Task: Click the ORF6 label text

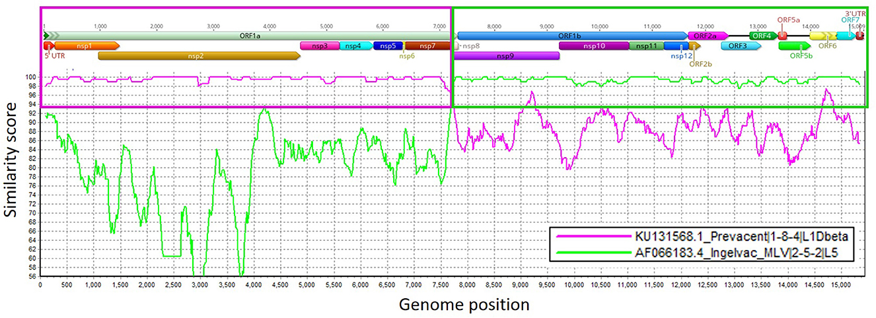Action: pyautogui.click(x=827, y=46)
